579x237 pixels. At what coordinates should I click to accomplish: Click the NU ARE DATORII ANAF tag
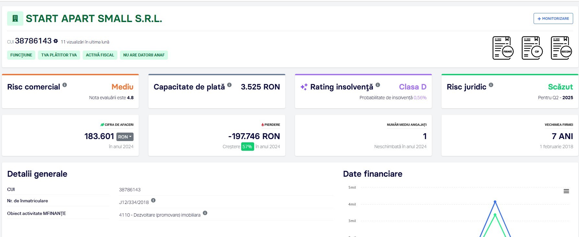[x=144, y=55]
